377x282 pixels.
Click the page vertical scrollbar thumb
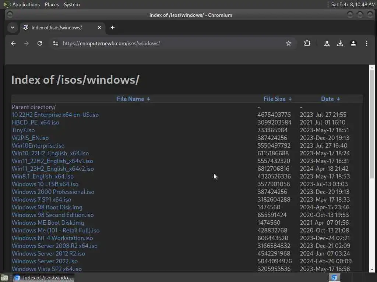[x=372, y=124]
